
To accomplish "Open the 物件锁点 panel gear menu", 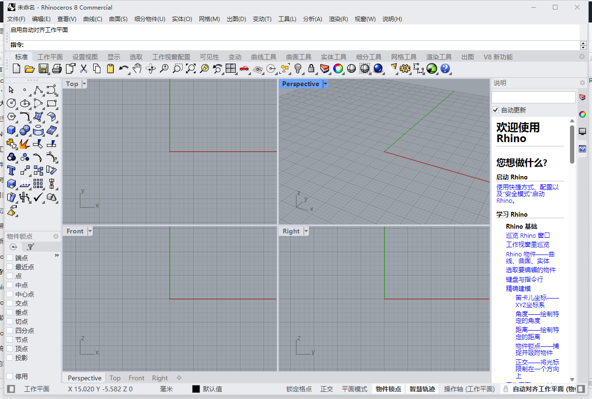I will tap(56, 236).
